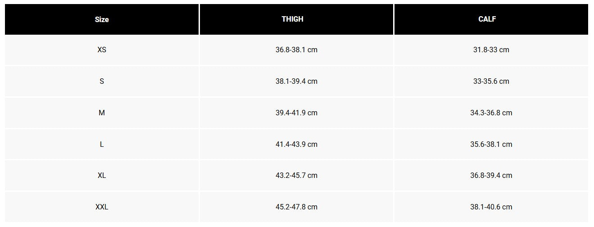Select the L size cell
594x227 pixels.
click(x=102, y=144)
